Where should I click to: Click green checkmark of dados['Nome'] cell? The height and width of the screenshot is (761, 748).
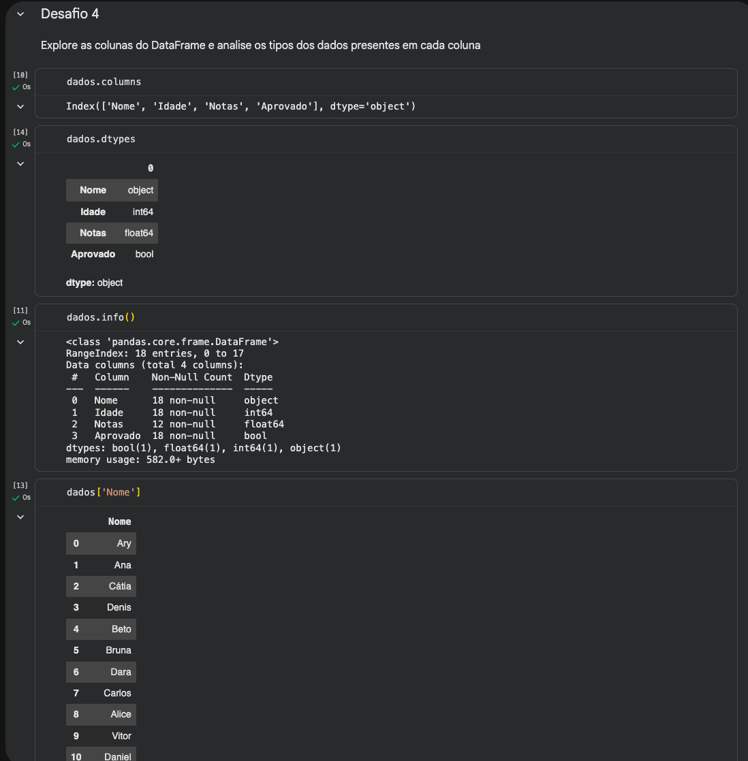point(16,498)
